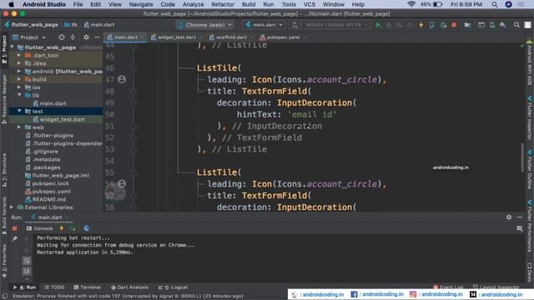
Task: Open the Logcat tool window
Action: pyautogui.click(x=173, y=287)
